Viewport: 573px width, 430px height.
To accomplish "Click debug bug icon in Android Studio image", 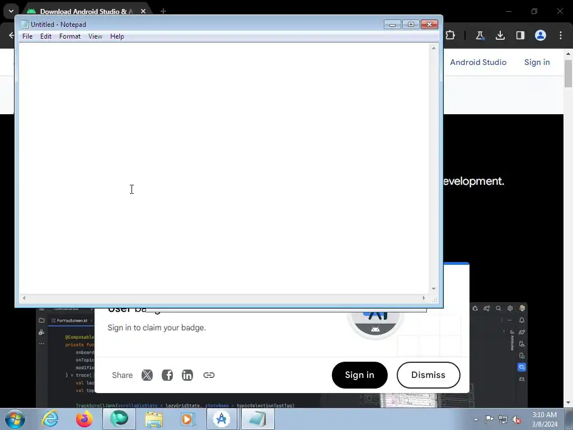I will coord(475,309).
